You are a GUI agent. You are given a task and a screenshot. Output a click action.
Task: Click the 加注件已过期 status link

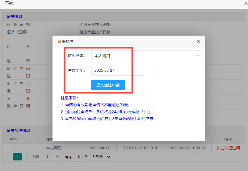[228, 148]
